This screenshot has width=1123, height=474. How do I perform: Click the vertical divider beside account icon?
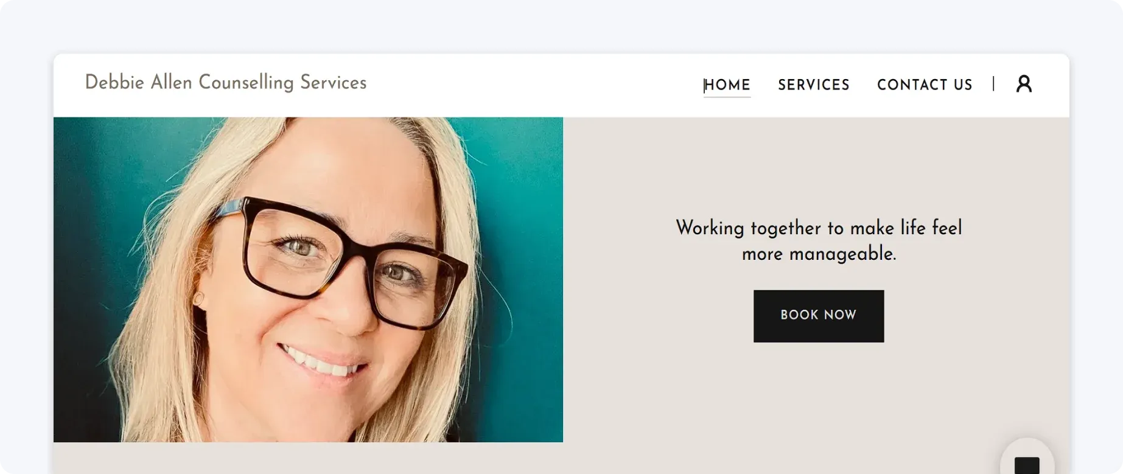pyautogui.click(x=993, y=83)
